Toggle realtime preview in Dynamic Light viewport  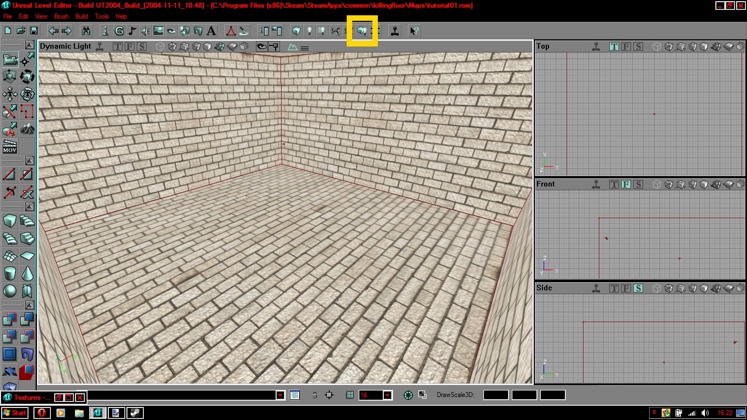point(100,46)
